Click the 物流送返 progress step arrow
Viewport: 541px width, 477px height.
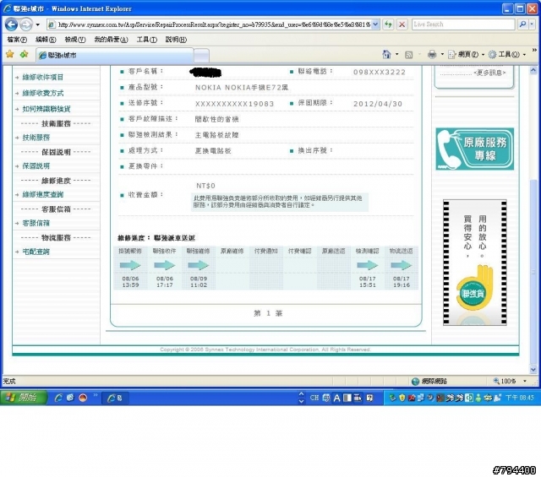pyautogui.click(x=402, y=265)
